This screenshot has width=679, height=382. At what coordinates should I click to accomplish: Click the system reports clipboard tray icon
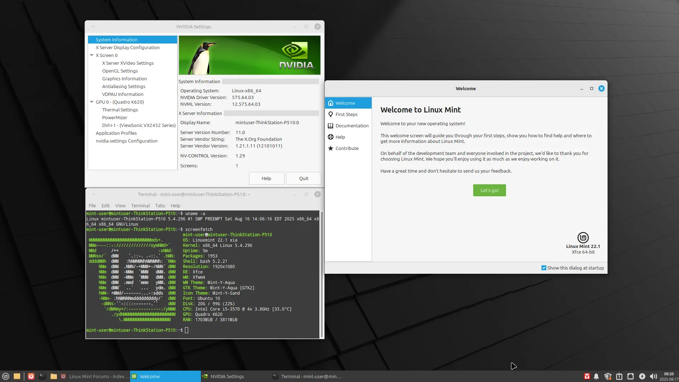coord(619,376)
